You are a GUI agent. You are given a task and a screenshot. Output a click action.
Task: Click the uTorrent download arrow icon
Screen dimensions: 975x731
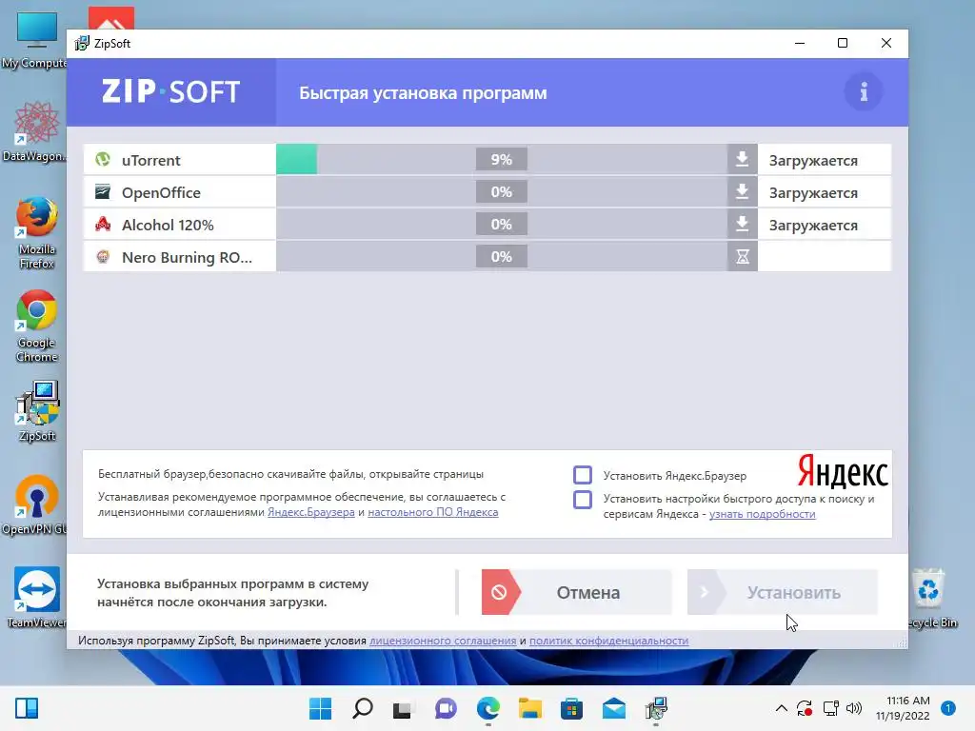click(742, 160)
